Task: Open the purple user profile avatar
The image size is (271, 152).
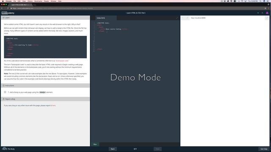Action: click(x=267, y=13)
